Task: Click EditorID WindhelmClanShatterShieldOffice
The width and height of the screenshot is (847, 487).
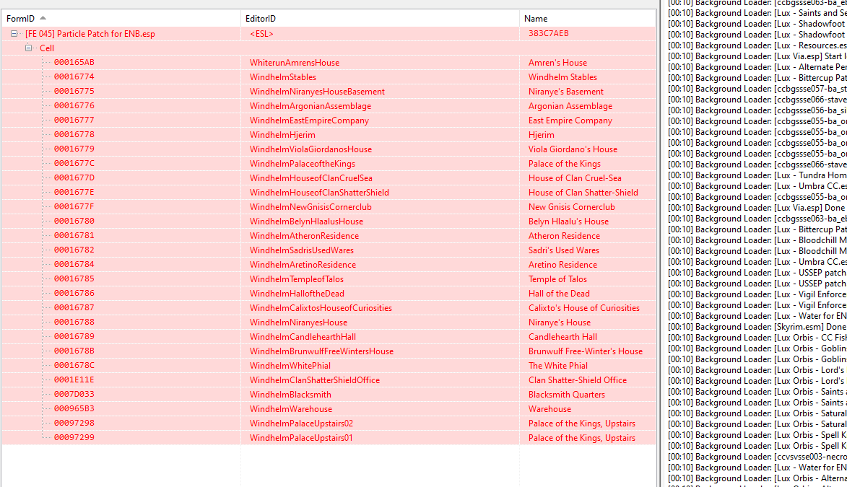Action: pyautogui.click(x=314, y=380)
